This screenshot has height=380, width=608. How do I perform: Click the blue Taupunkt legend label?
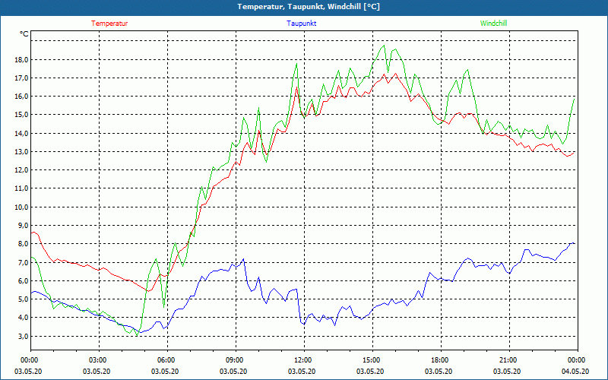(x=302, y=24)
